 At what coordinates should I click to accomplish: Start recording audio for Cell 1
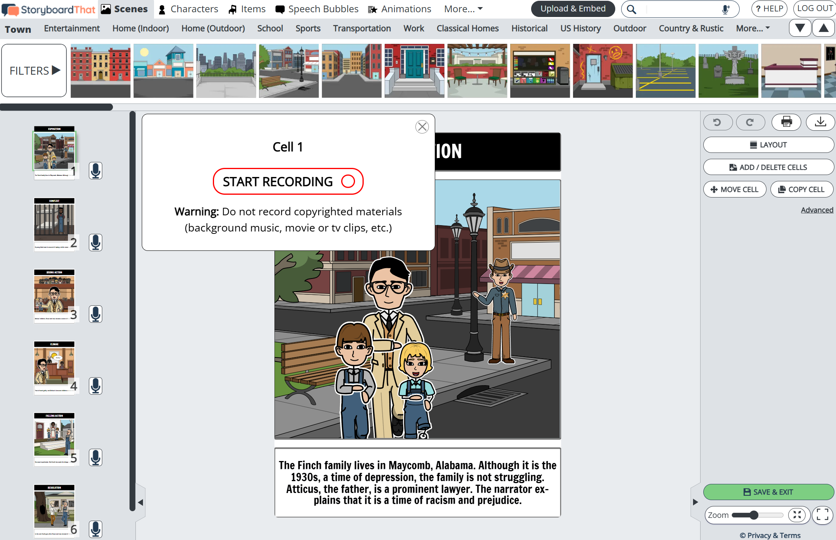288,181
